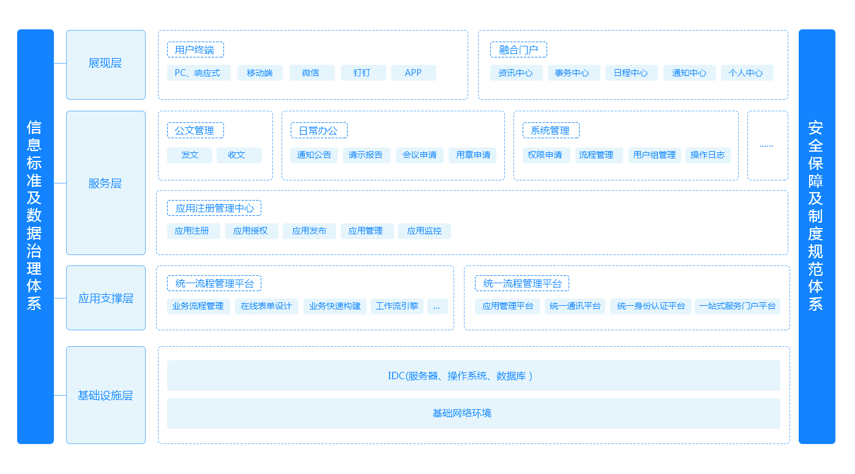
Task: Open the 应用支撑层 layer box
Action: coord(105,298)
